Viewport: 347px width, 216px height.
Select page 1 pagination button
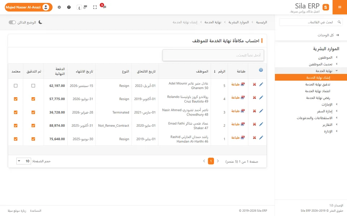(211, 161)
